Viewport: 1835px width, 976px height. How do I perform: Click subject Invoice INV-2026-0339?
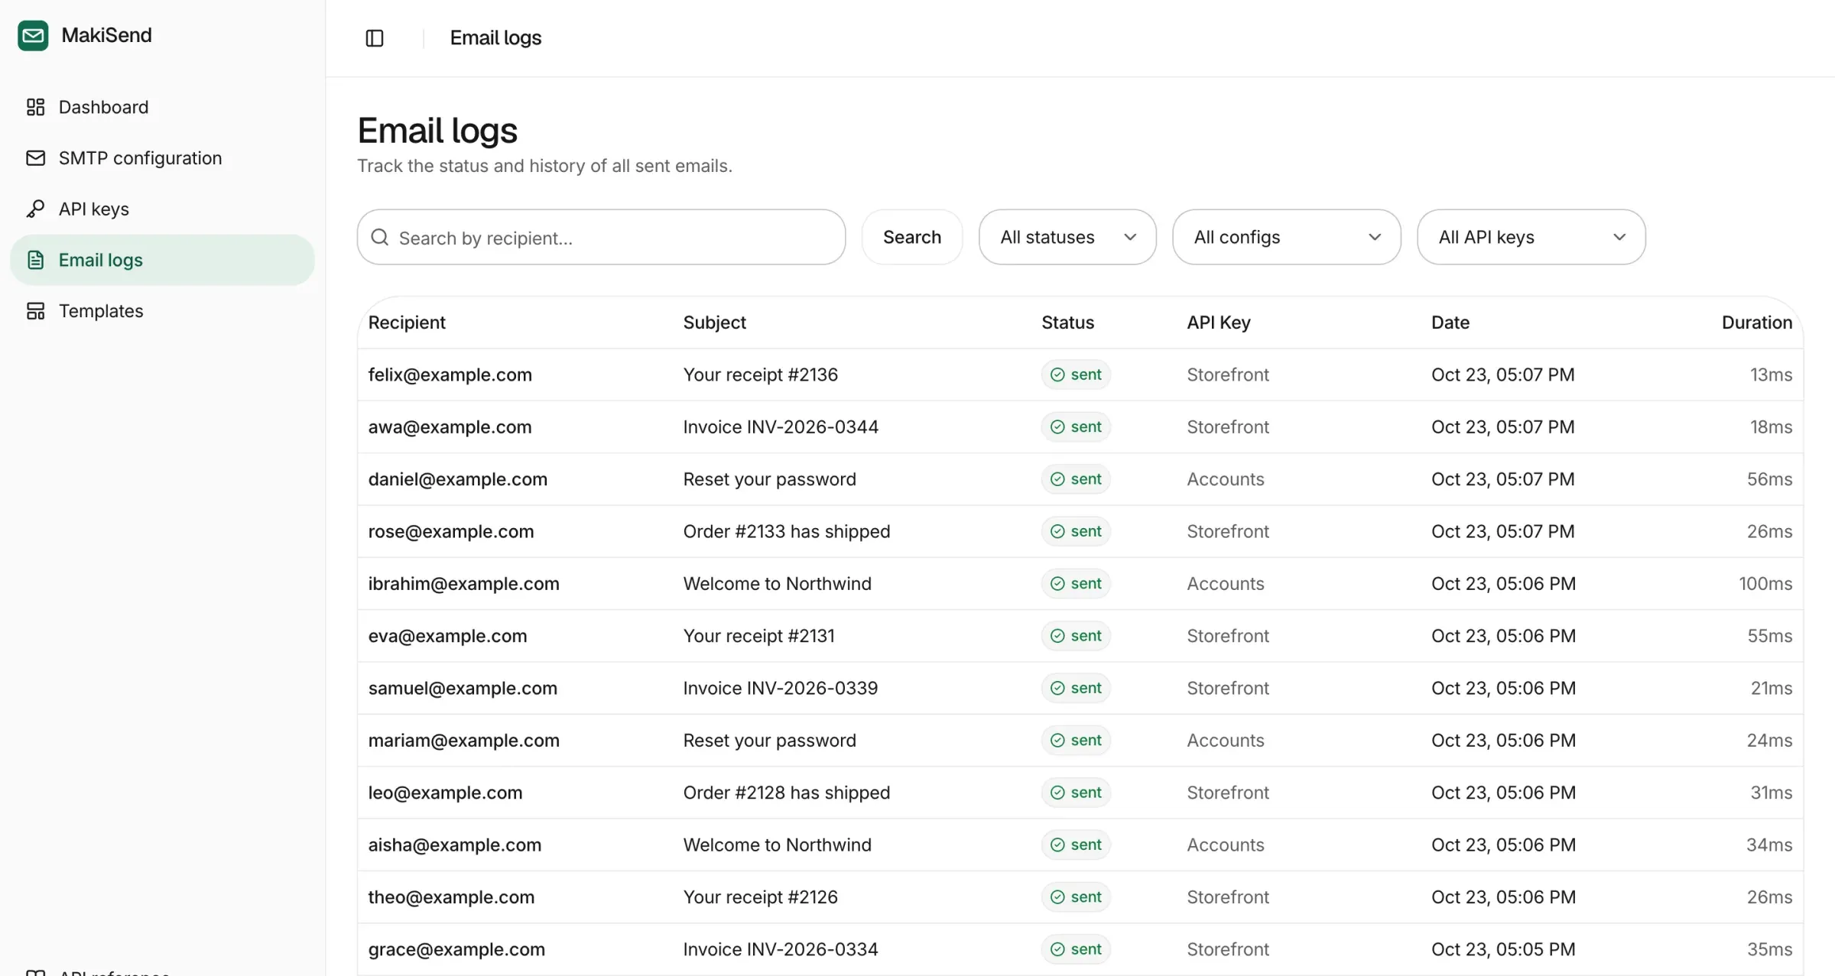(x=780, y=688)
